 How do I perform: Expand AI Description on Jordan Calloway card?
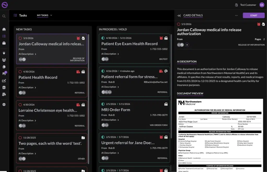click(27, 54)
